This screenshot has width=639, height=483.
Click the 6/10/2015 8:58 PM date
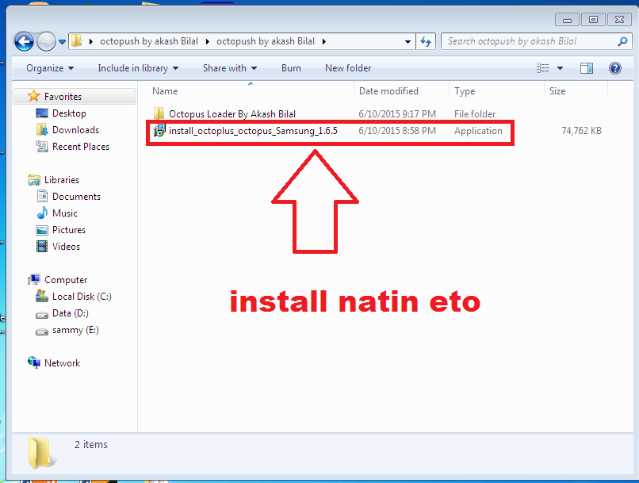point(397,131)
